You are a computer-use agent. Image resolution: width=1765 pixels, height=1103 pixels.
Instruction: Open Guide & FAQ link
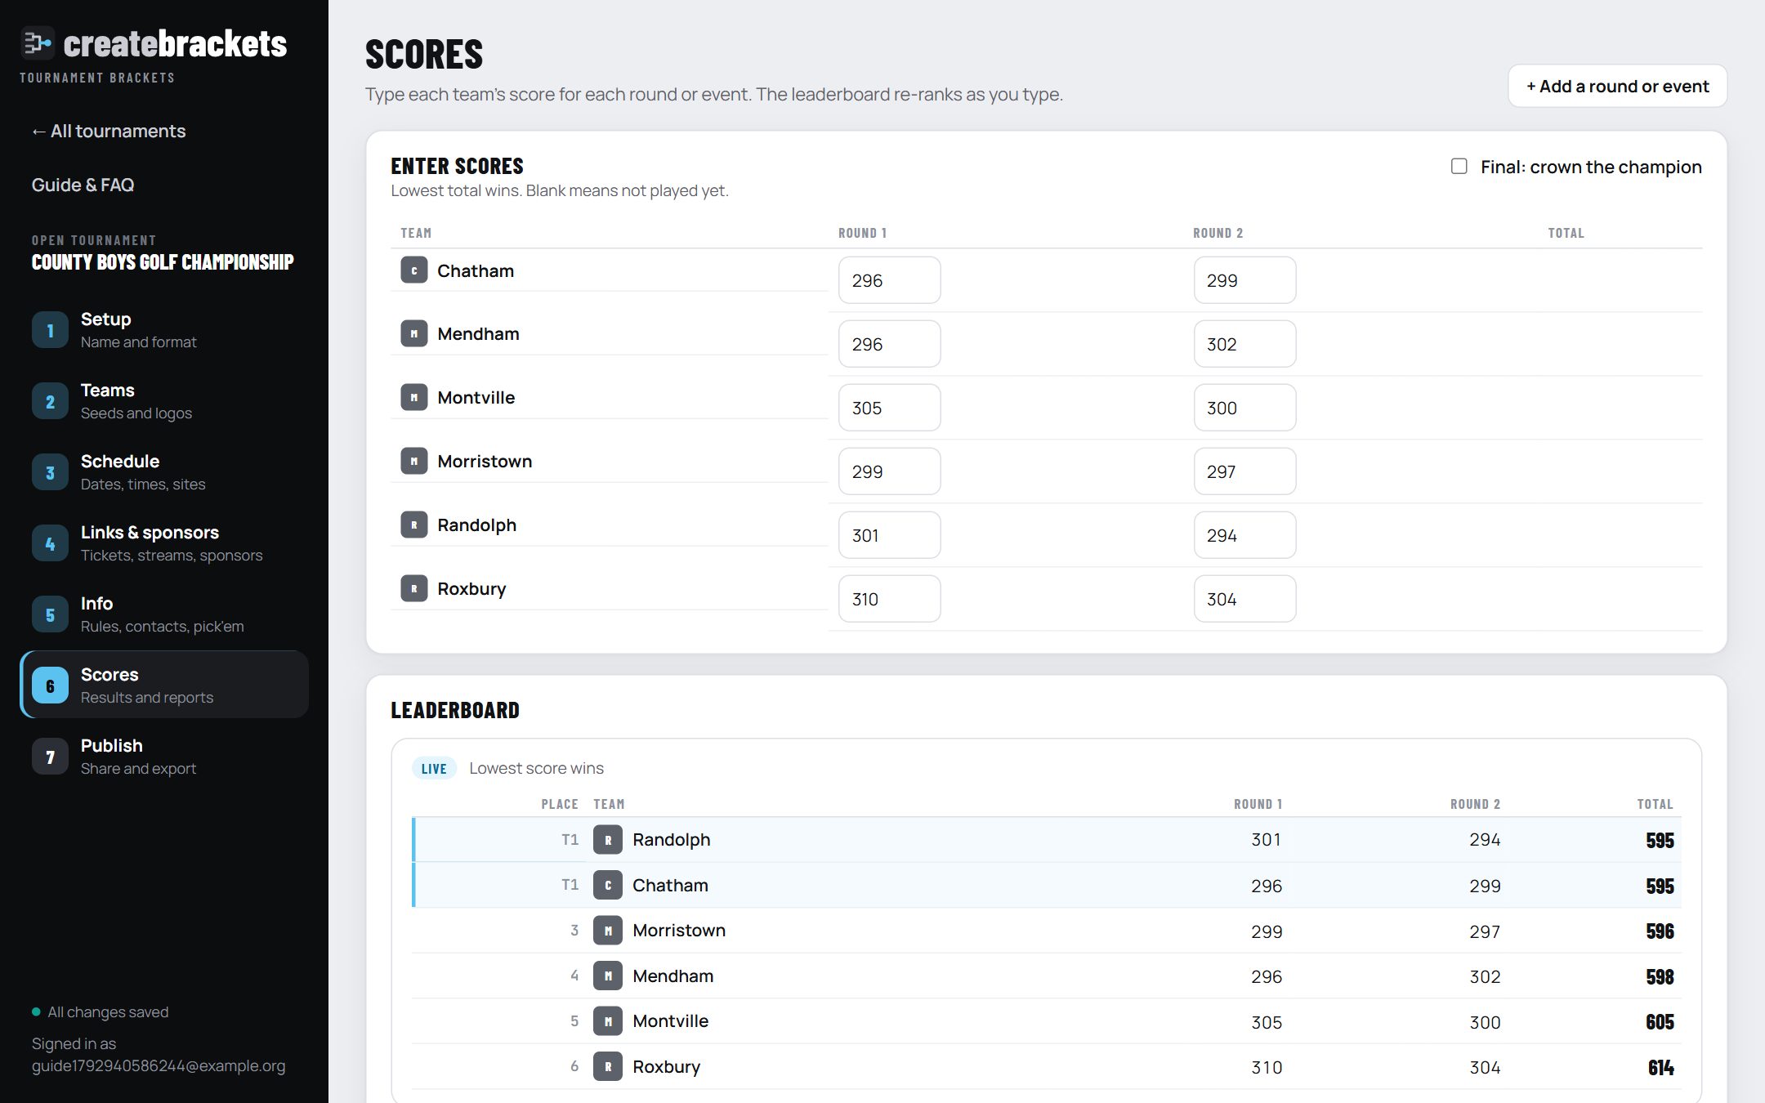[83, 185]
